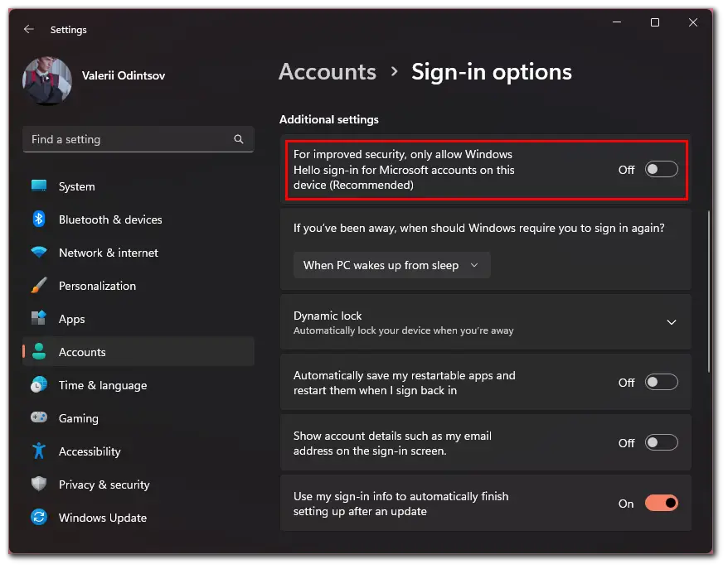Expand the Dynamic lock section

point(672,322)
